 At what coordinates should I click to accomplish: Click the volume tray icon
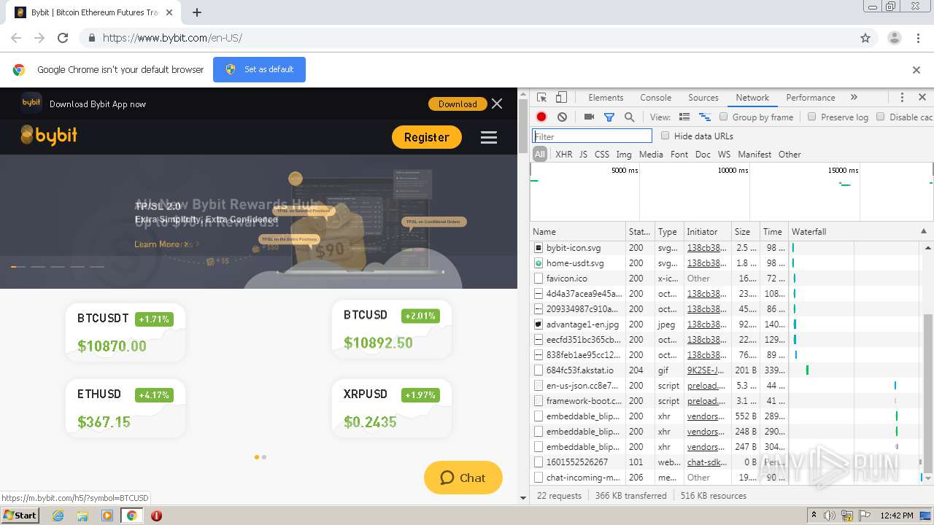coord(830,516)
